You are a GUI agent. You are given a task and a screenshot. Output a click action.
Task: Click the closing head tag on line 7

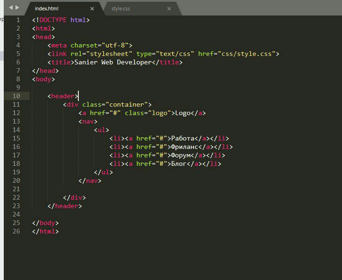[x=46, y=71]
